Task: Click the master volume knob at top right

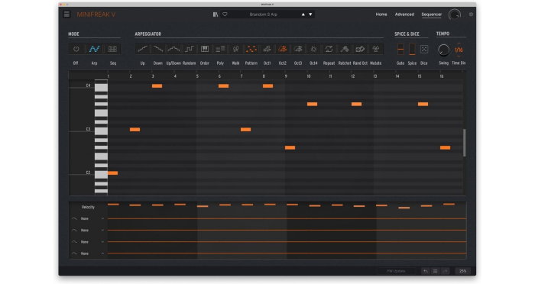Action: pos(455,15)
